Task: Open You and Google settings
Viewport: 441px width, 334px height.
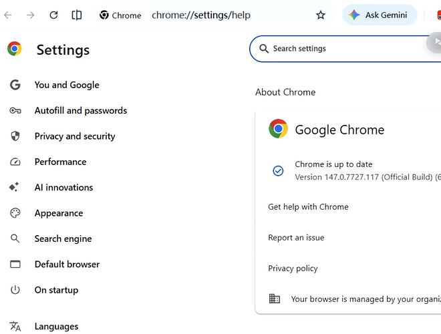Action: click(x=67, y=85)
